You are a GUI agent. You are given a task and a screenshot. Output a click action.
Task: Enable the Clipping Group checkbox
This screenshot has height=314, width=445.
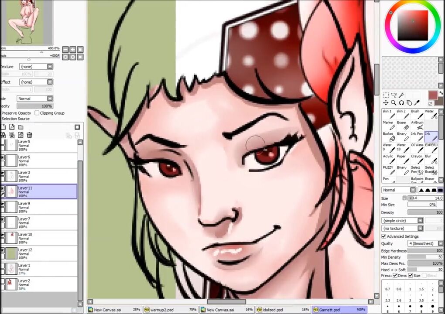(37, 113)
